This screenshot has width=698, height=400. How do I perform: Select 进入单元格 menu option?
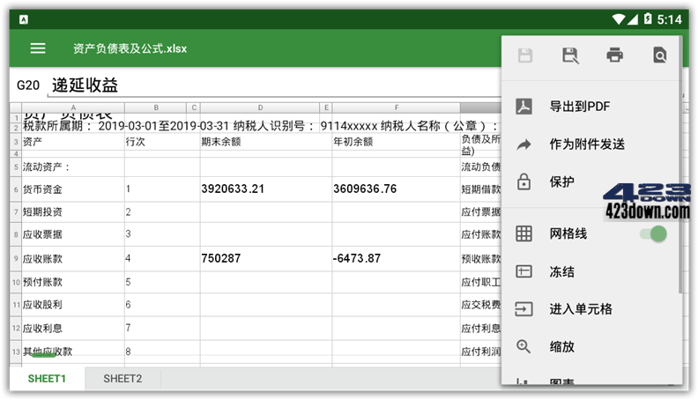point(581,308)
